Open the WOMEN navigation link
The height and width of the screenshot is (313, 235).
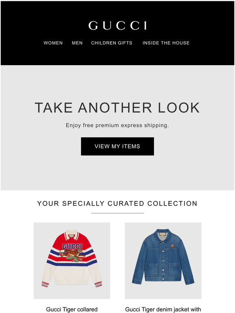53,43
